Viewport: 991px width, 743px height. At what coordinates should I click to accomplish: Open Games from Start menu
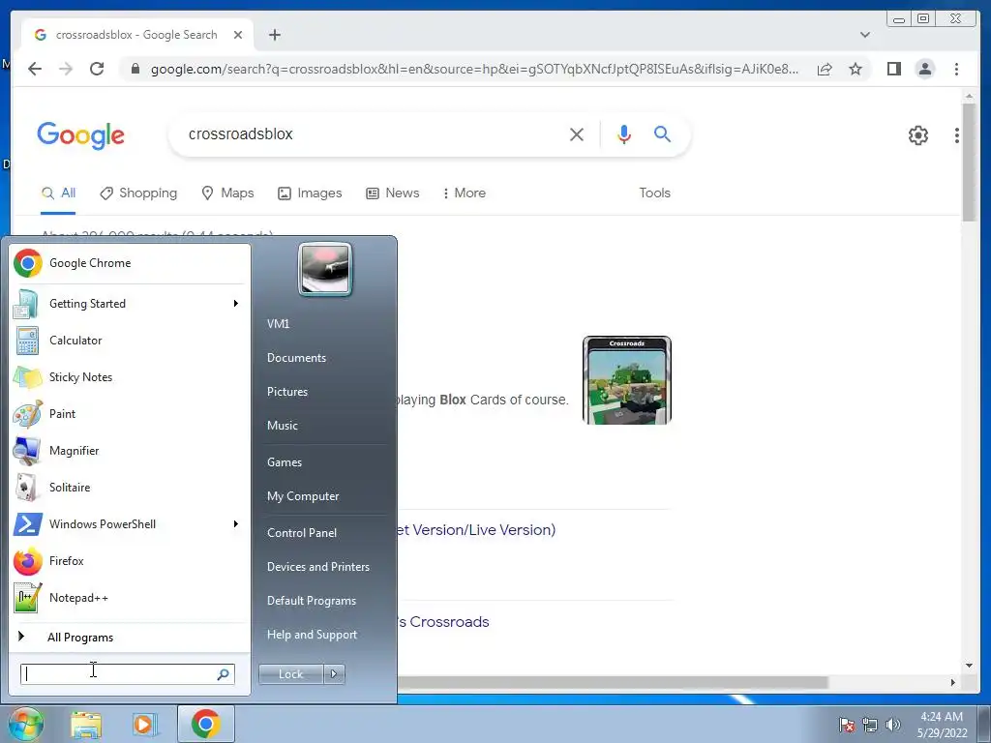(285, 462)
